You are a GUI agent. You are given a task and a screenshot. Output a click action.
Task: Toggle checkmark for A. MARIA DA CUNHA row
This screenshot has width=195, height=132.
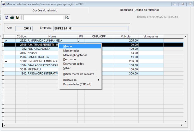click(6, 41)
